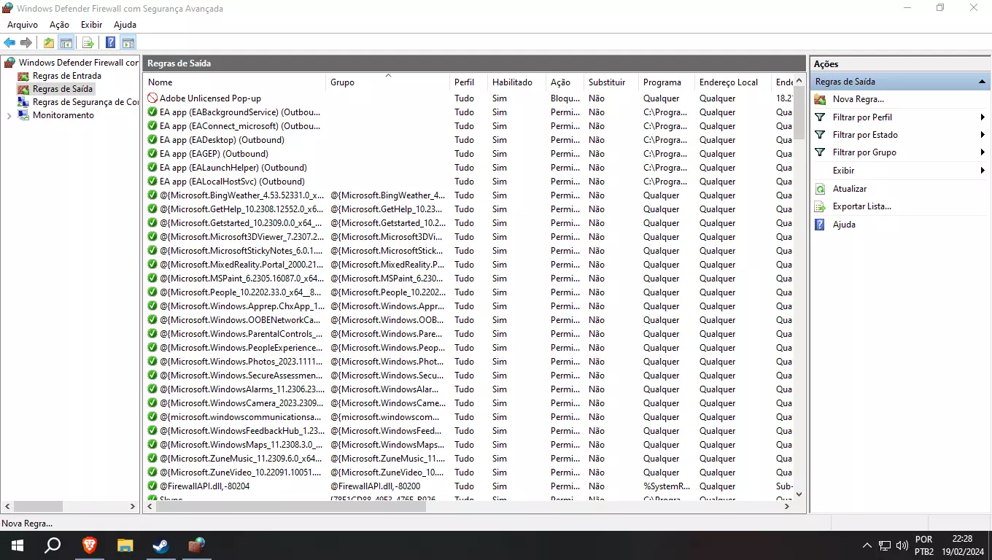The image size is (992, 560).
Task: Select the EA app (EAGEP) rule
Action: coord(214,154)
